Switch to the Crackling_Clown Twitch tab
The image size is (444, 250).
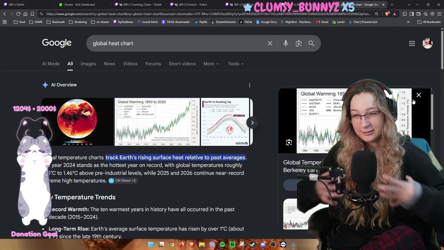(x=138, y=5)
